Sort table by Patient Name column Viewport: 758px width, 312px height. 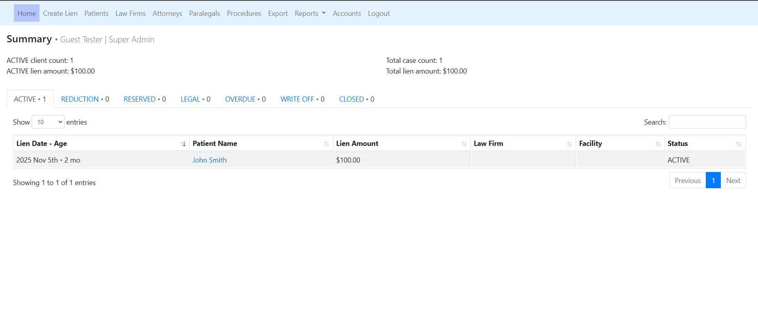pyautogui.click(x=261, y=144)
